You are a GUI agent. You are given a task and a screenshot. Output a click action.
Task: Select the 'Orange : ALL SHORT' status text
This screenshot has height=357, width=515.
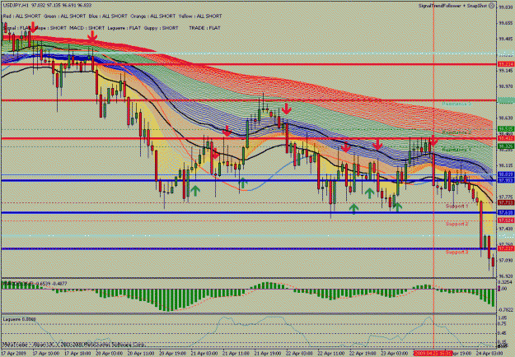[x=153, y=16]
